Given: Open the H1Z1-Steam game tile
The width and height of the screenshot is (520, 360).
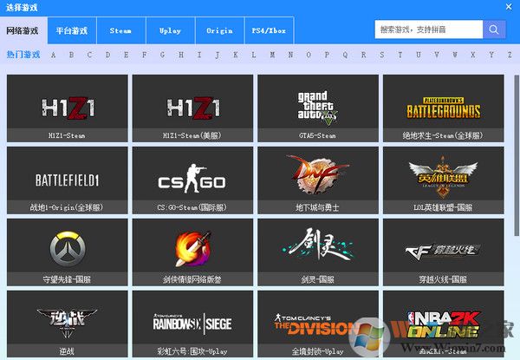Looking at the screenshot, I should tap(67, 108).
